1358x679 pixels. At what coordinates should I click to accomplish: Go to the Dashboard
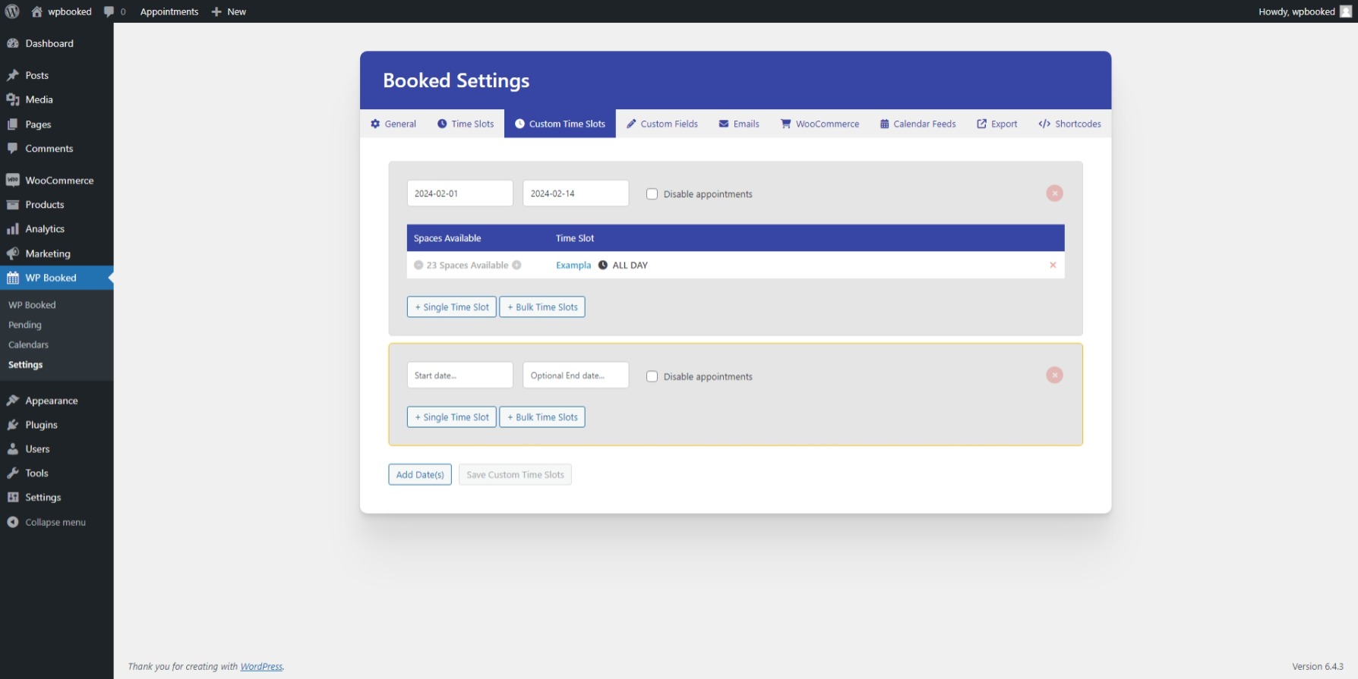(x=57, y=43)
